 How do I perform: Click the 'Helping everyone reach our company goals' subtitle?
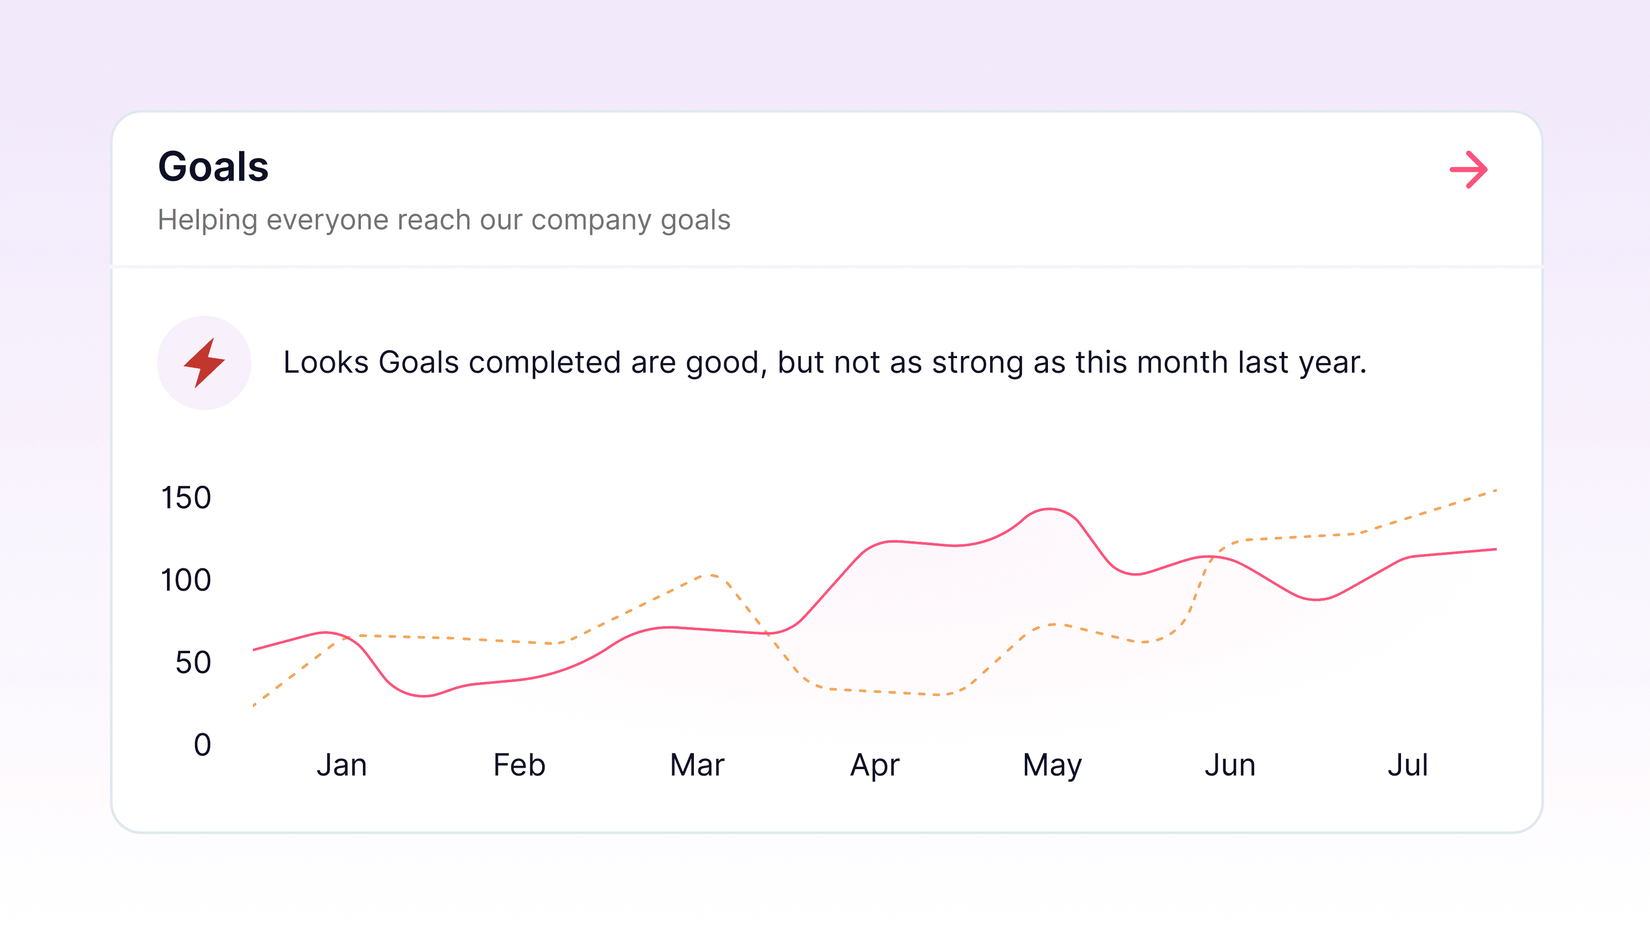coord(443,220)
